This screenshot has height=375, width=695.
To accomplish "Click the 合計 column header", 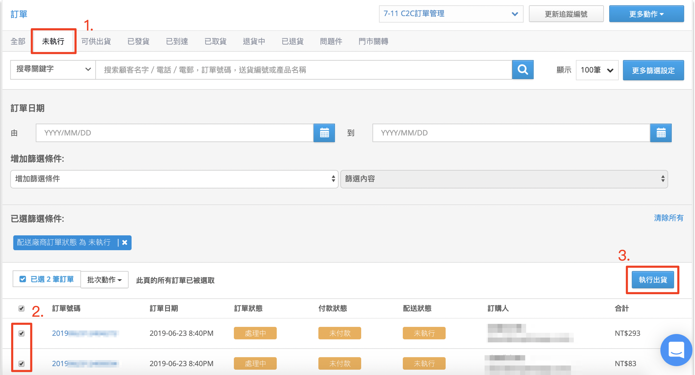I will (622, 308).
